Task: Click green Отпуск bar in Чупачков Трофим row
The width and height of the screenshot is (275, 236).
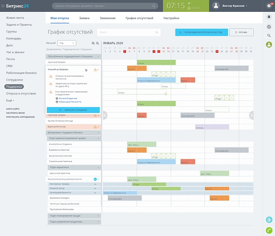Action: [x=156, y=63]
